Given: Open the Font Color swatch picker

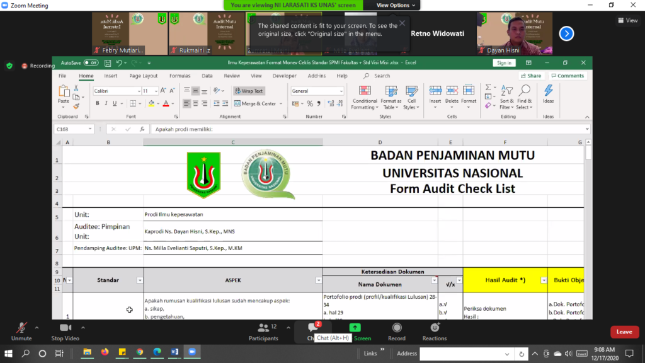Looking at the screenshot, I should (x=166, y=103).
